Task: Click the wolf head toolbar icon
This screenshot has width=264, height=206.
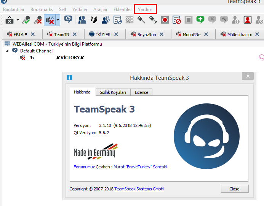Action: (x=94, y=20)
